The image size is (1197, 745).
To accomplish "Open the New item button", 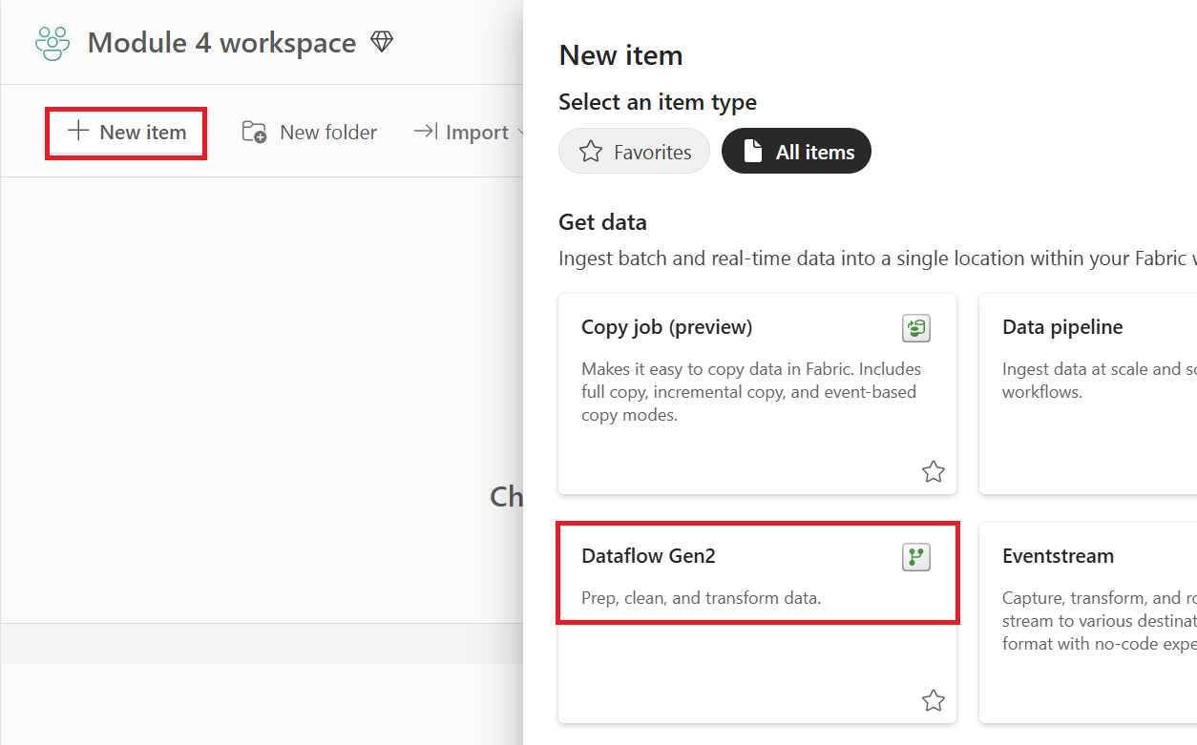I will tap(127, 133).
